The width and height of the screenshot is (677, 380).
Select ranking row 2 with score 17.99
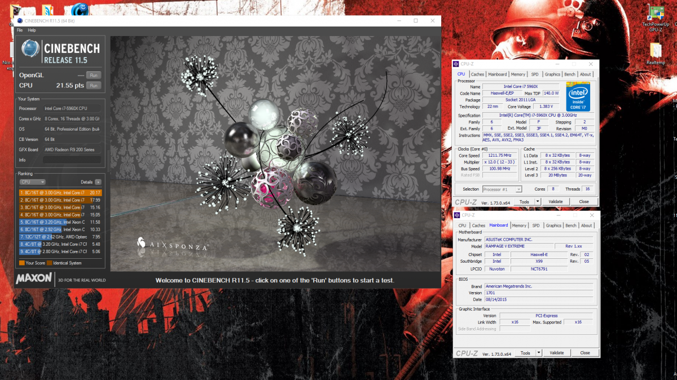60,200
